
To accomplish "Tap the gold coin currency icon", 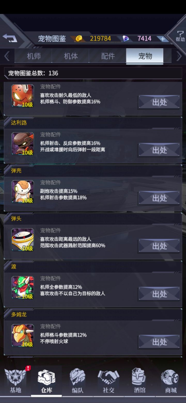I will tap(79, 38).
